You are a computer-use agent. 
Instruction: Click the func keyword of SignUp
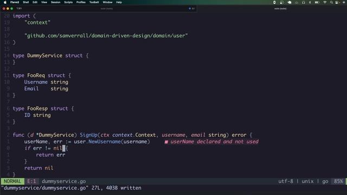pos(18,135)
